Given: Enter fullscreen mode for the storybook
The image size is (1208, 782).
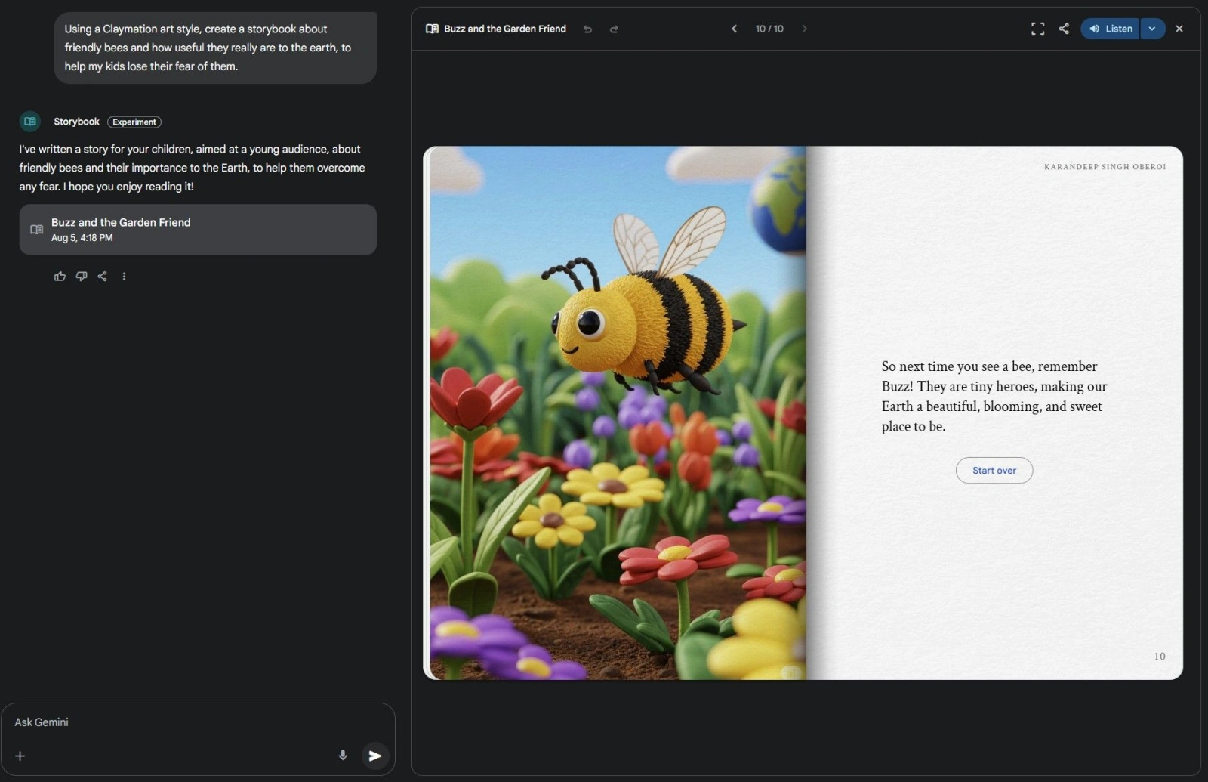Looking at the screenshot, I should point(1037,29).
